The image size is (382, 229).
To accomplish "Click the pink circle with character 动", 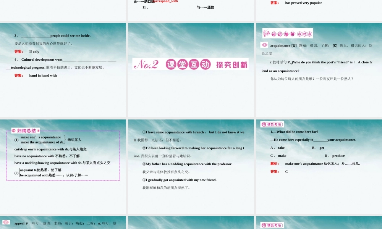I will coord(205,65).
